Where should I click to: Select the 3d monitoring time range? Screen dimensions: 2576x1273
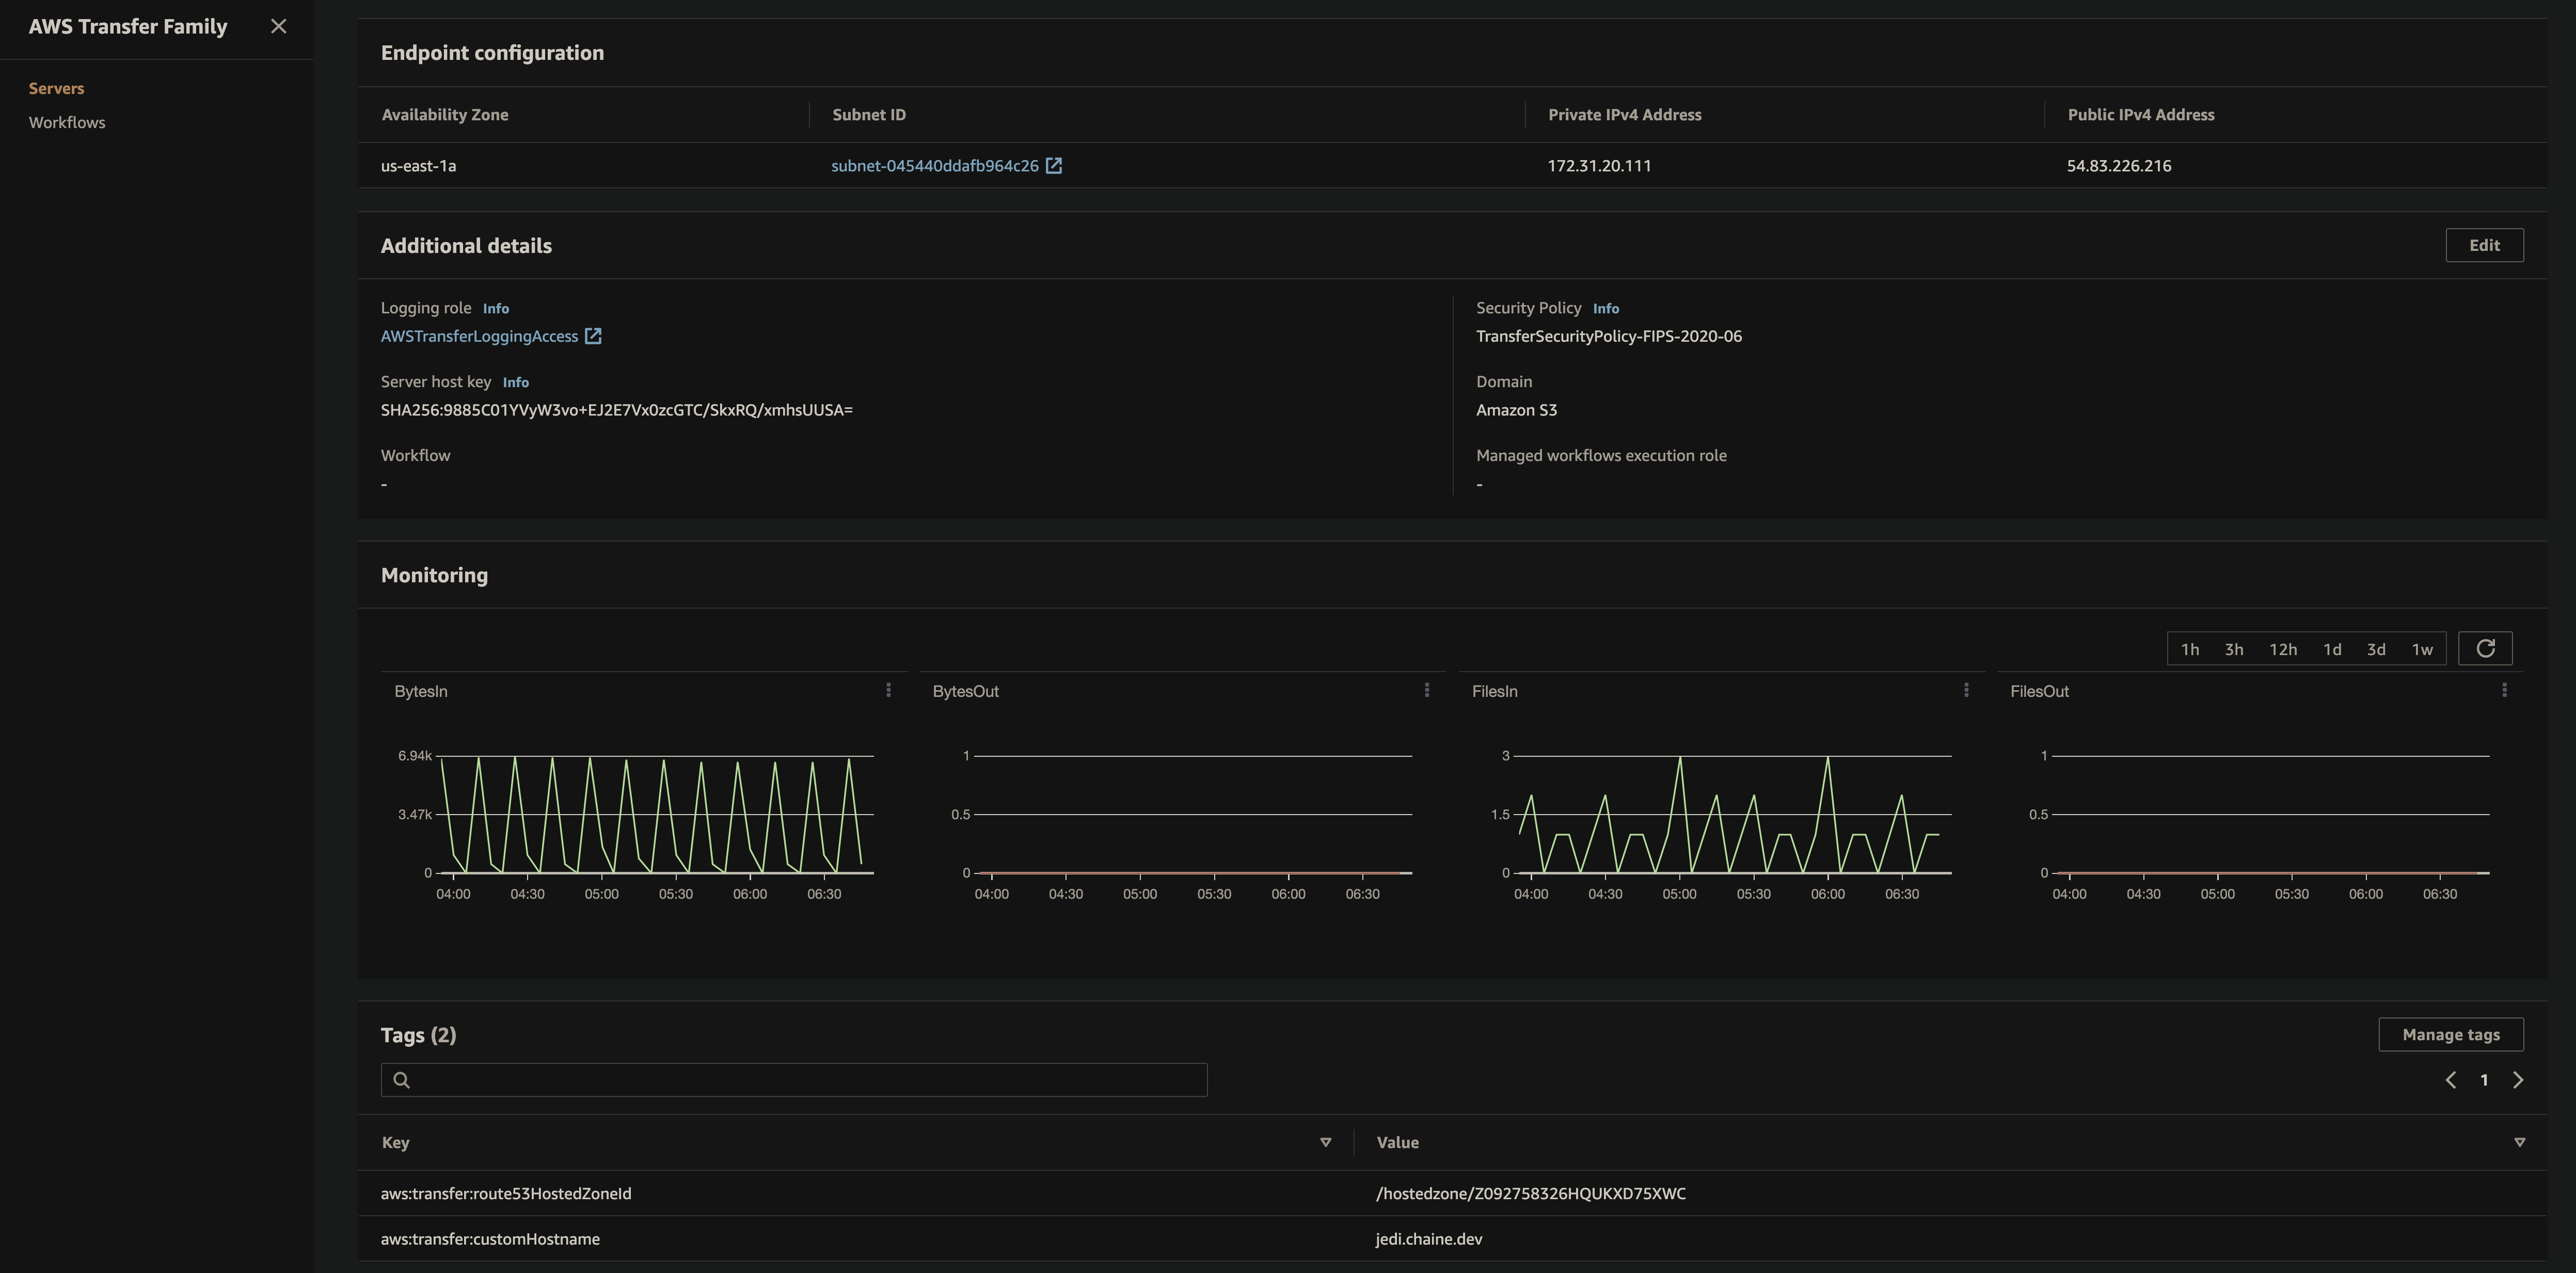(2376, 649)
